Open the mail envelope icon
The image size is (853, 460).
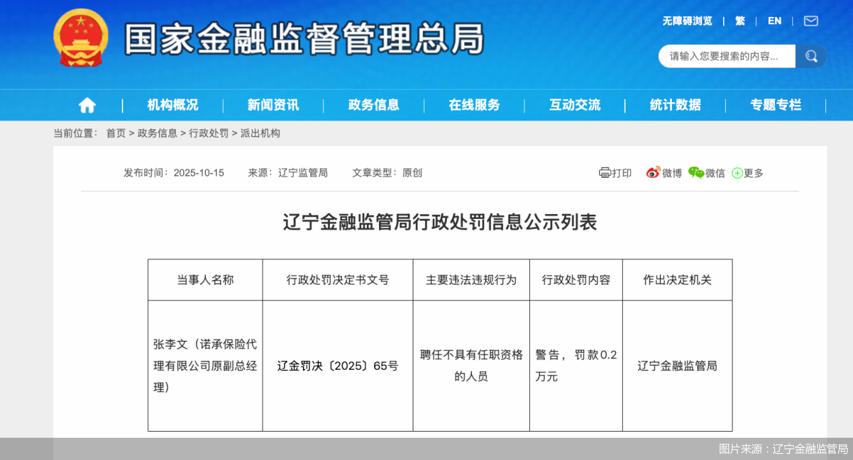(811, 21)
